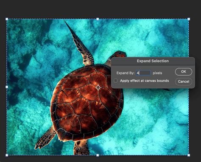
Task: Enable Apply effect at canvas bounds
Action: (116, 81)
